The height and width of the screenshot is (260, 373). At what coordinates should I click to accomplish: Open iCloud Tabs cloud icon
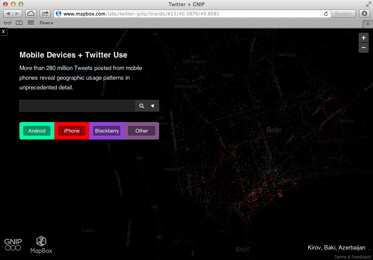pos(31,14)
